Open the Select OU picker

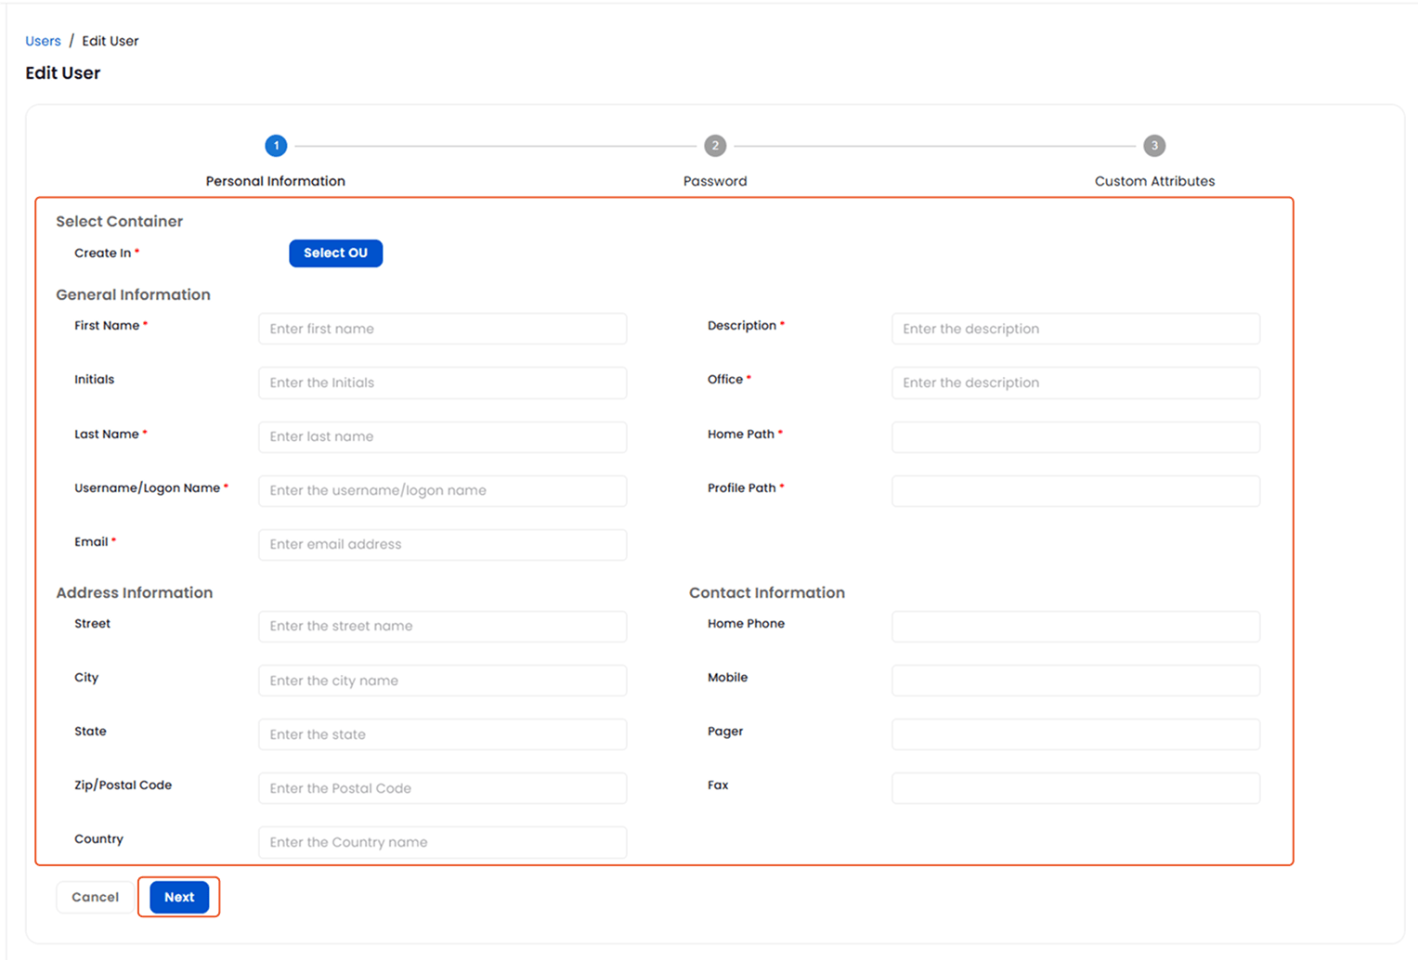[335, 253]
